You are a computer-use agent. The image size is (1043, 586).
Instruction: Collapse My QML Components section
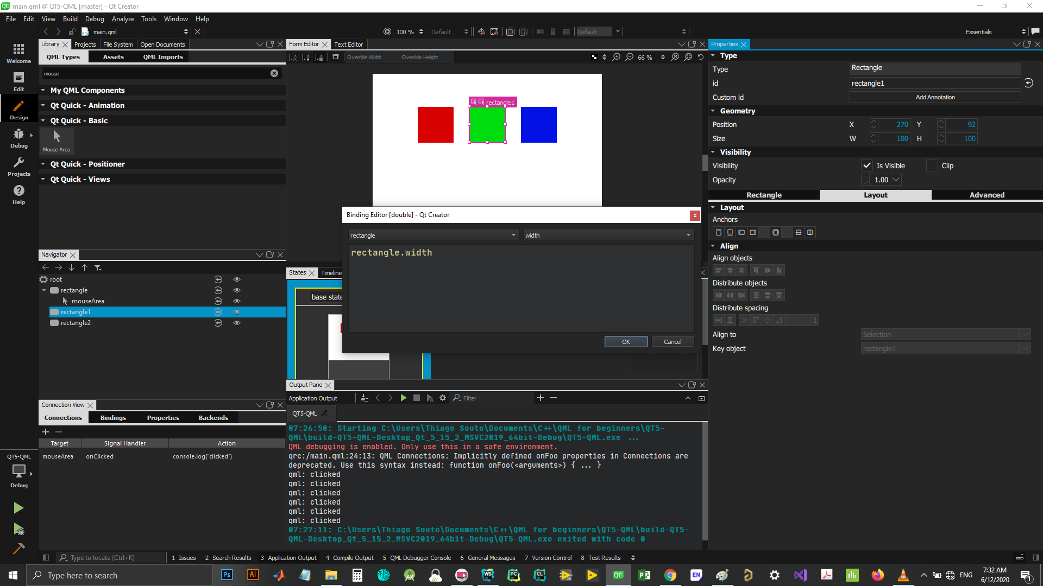click(x=43, y=90)
